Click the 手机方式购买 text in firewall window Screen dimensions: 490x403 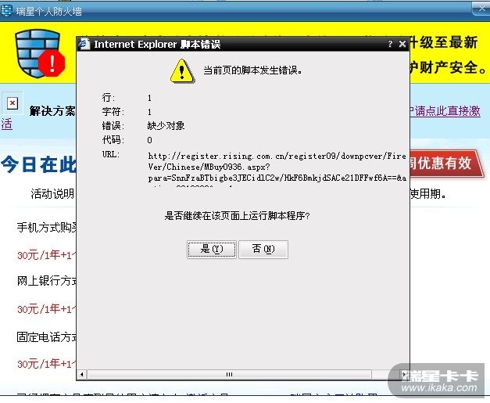click(47, 228)
